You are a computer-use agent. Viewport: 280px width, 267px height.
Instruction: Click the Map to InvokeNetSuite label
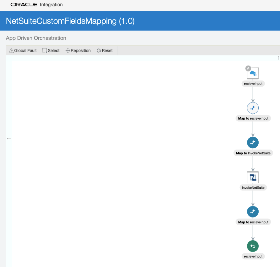tap(253, 153)
